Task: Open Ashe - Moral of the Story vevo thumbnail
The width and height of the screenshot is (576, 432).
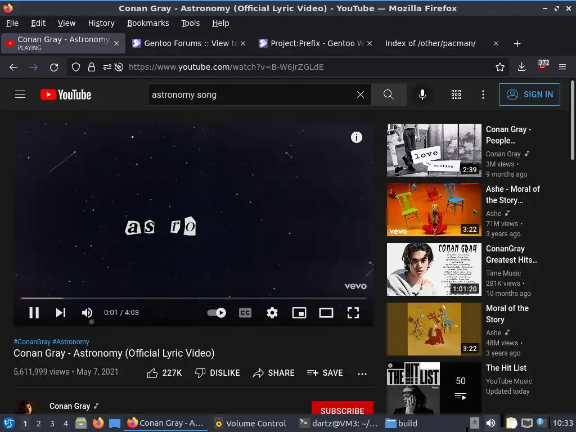Action: coord(434,210)
